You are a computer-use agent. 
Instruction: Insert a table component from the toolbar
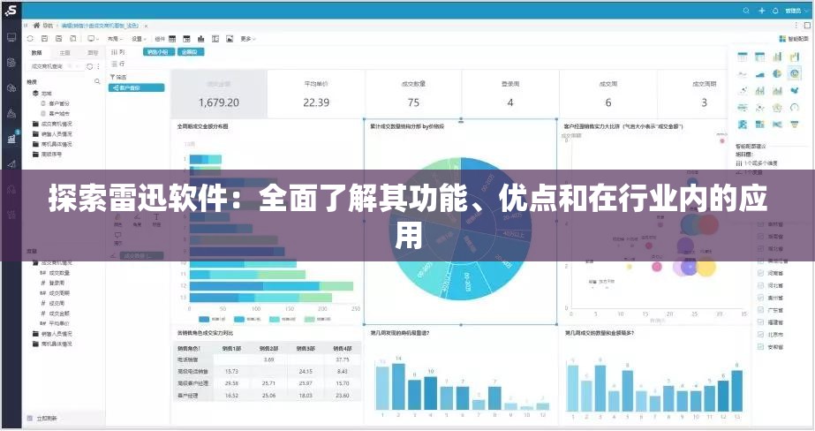172,39
